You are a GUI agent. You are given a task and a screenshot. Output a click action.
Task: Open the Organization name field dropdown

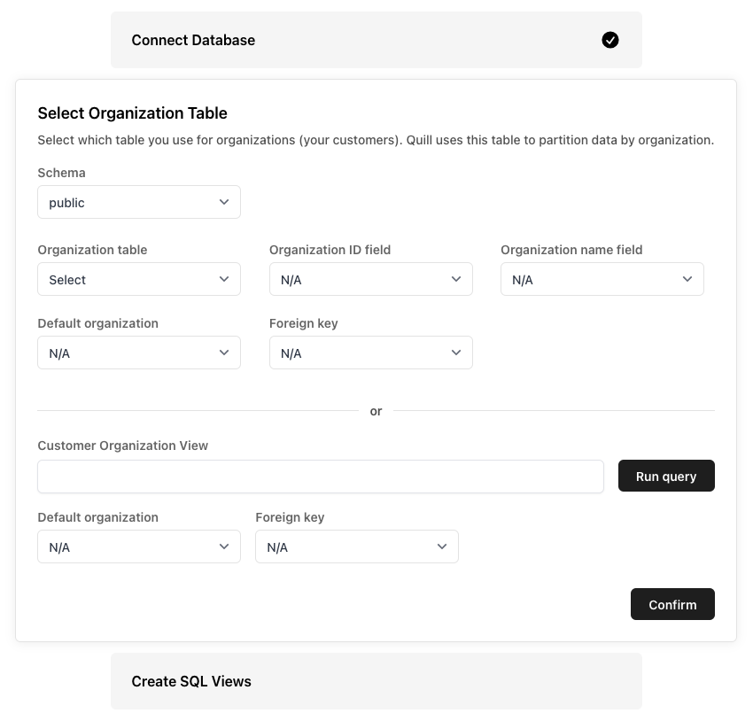602,280
